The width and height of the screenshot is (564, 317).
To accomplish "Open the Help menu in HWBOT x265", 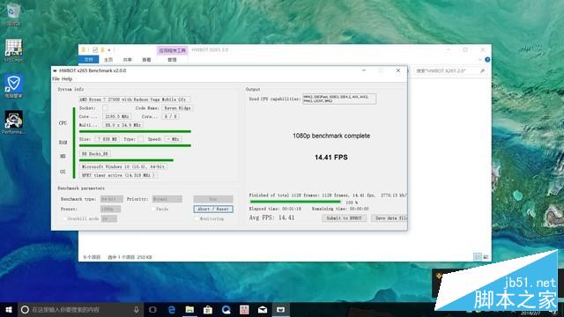I will pyautogui.click(x=67, y=78).
